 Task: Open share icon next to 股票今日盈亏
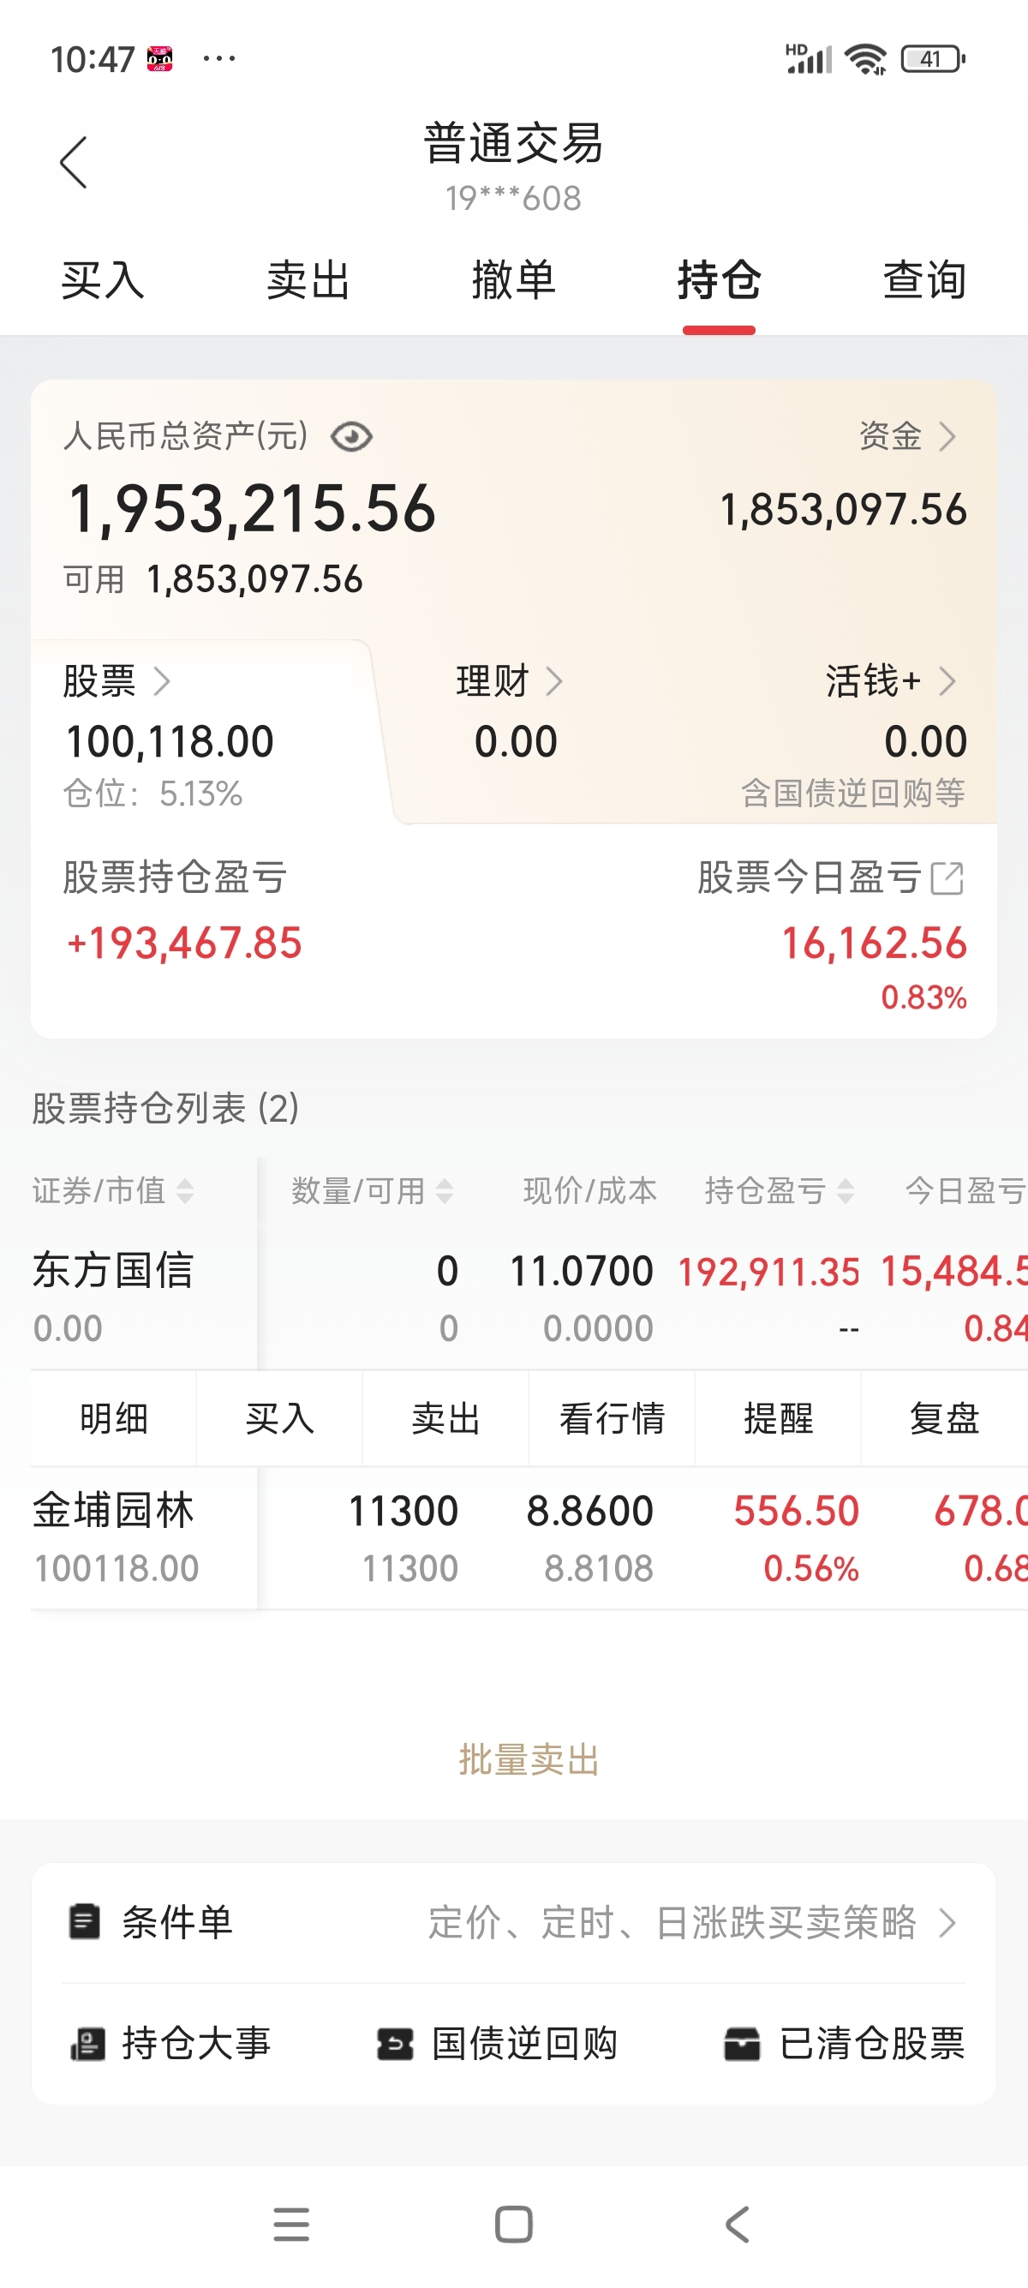947,877
